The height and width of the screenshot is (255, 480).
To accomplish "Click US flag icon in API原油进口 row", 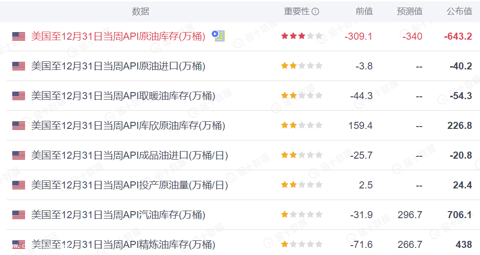I will pos(18,66).
